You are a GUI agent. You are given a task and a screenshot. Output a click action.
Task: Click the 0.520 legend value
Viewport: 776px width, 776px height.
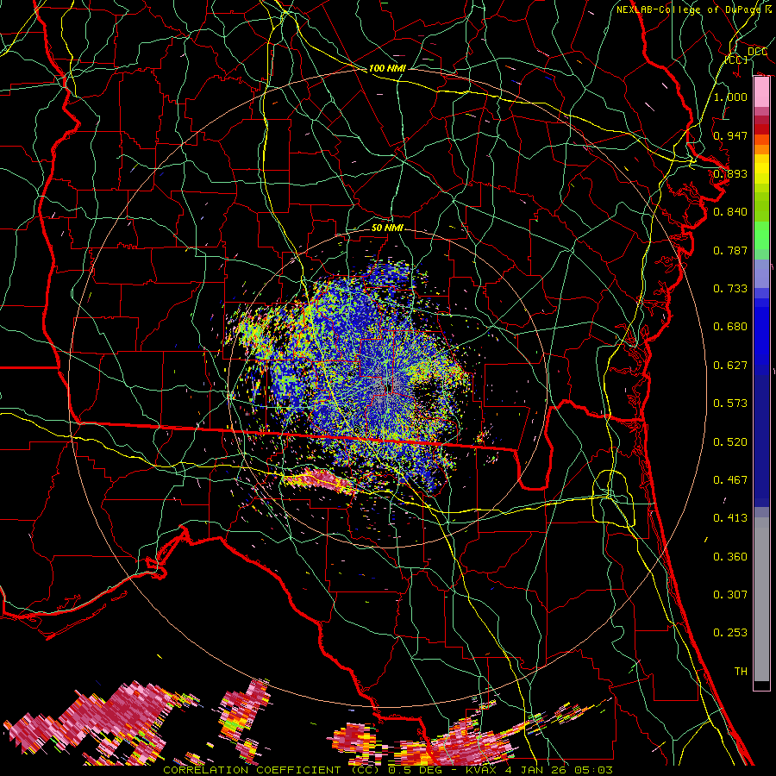tap(730, 442)
